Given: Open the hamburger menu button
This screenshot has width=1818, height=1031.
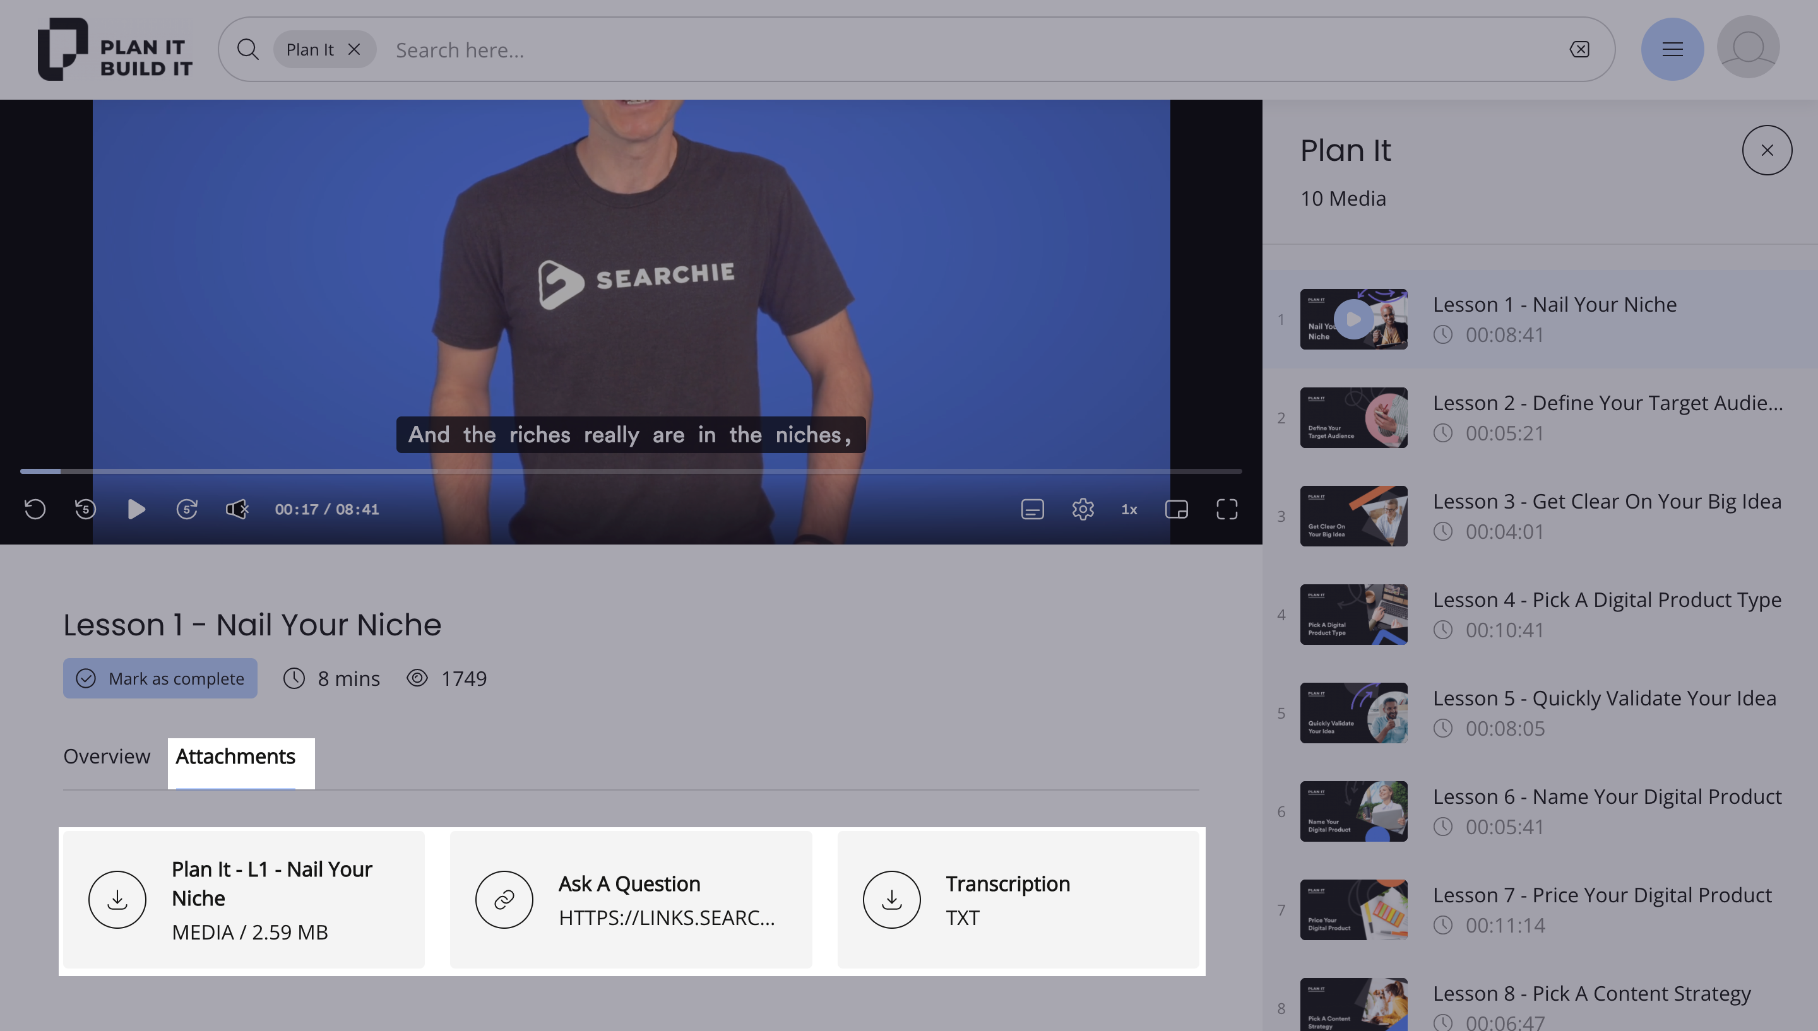Looking at the screenshot, I should click(x=1672, y=49).
